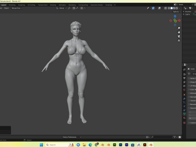Toggle snapping magnet in viewport header
The image size is (196, 147).
74,8
